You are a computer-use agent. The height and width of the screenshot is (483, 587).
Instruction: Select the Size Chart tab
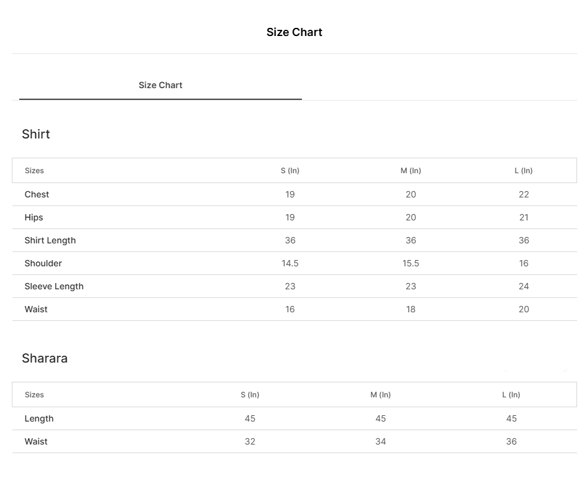(160, 85)
